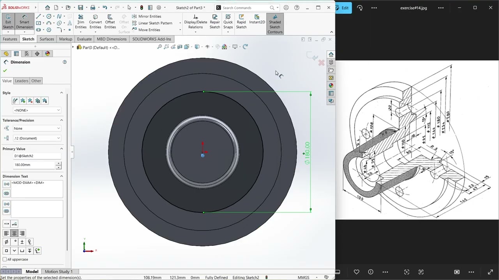Collapse the Style section
Viewport: 499px width, 280px height.
(x=61, y=93)
